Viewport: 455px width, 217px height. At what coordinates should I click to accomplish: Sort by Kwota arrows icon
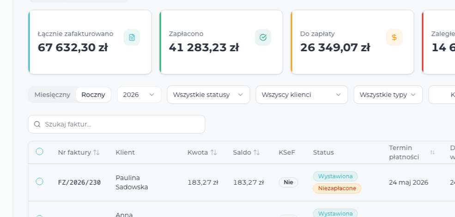coord(213,152)
